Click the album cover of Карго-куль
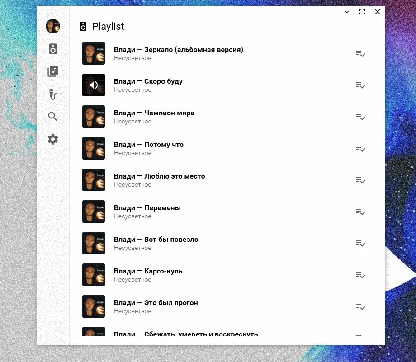This screenshot has width=416, height=362. pos(94,275)
